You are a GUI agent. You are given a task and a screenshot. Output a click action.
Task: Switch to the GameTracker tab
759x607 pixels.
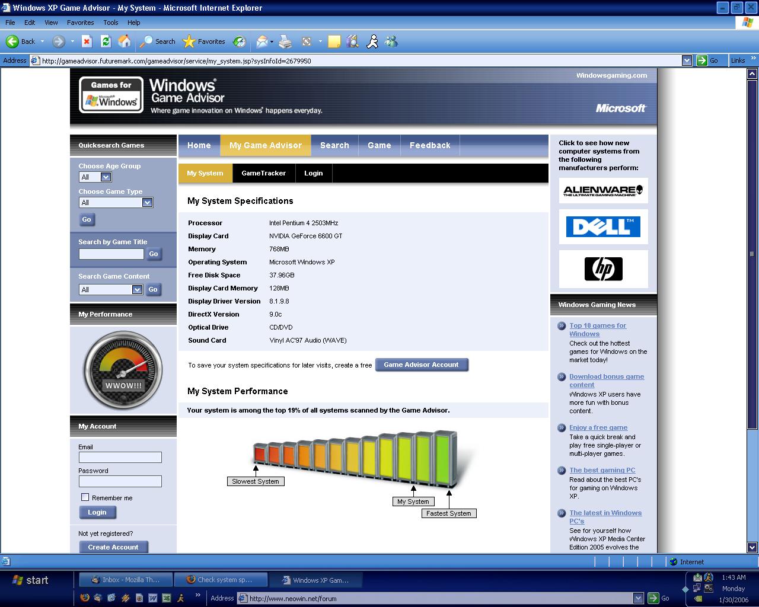(x=264, y=173)
